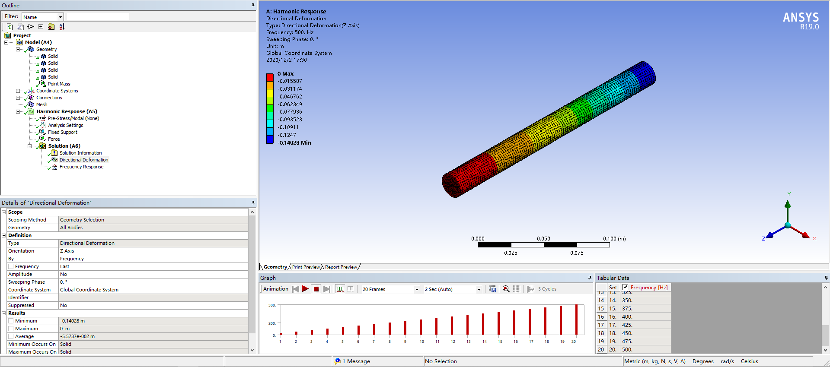The image size is (830, 367).
Task: Select the Point Mass item
Action: coord(59,84)
